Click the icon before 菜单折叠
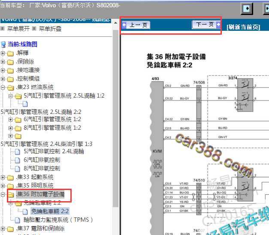 [x=34, y=29]
